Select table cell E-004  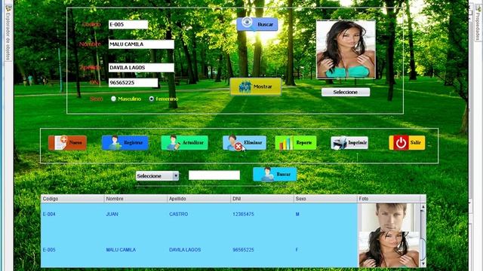coord(72,214)
